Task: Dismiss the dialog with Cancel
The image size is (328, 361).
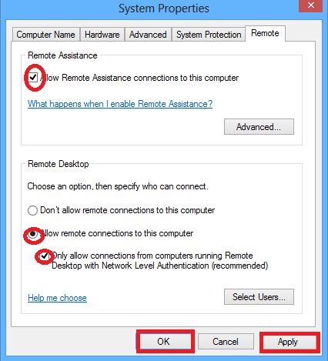Action: click(226, 342)
